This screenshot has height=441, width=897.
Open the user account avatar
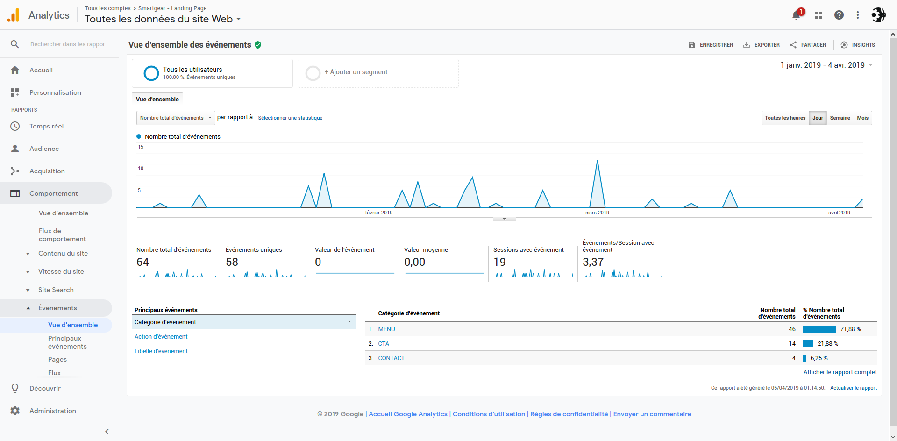[x=878, y=15]
